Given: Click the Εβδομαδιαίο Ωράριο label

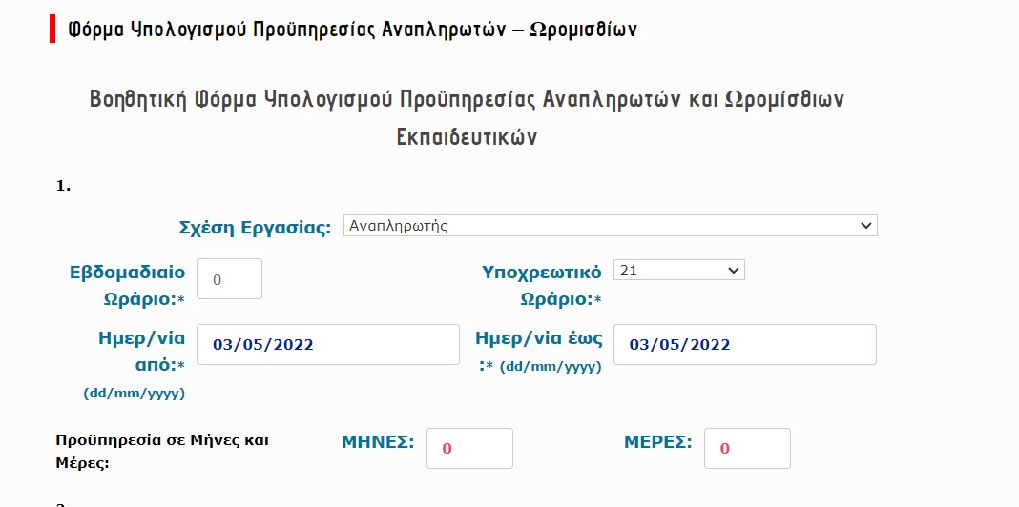Looking at the screenshot, I should click(128, 284).
